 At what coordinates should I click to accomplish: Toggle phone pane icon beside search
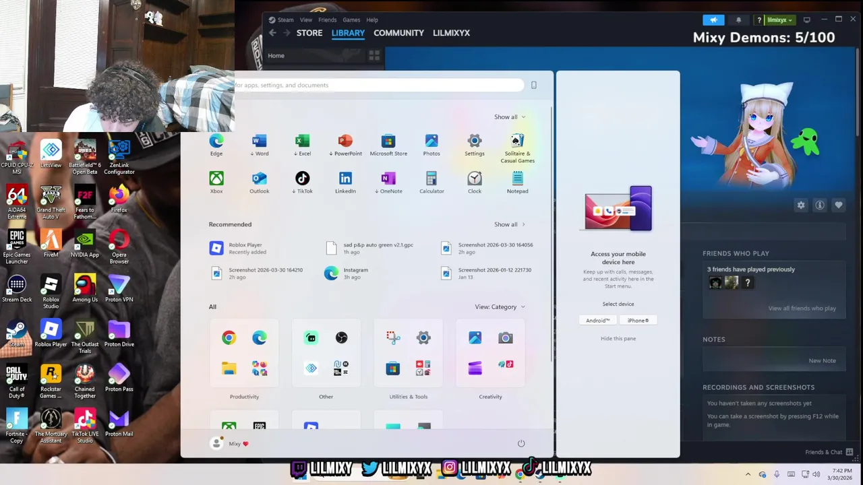(x=533, y=85)
